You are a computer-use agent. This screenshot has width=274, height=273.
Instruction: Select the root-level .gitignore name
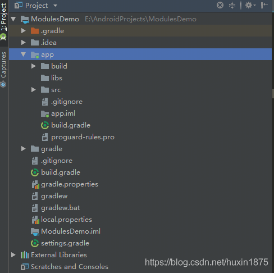pyautogui.click(x=57, y=161)
